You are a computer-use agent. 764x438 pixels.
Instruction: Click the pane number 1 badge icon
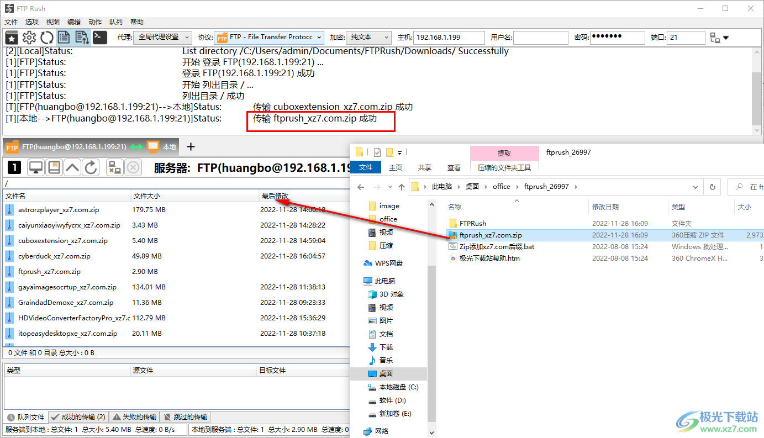pos(14,168)
